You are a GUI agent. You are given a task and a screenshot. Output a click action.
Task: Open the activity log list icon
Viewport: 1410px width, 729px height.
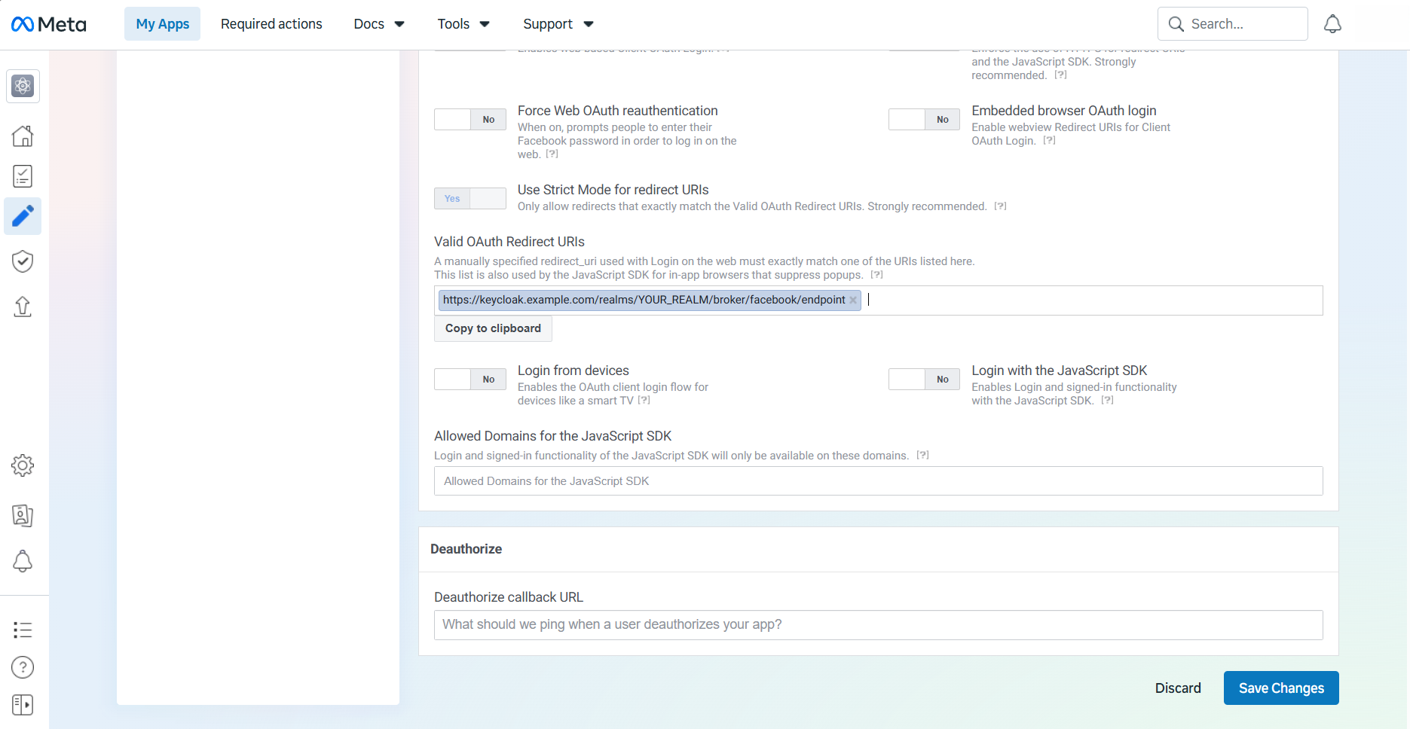coord(23,630)
